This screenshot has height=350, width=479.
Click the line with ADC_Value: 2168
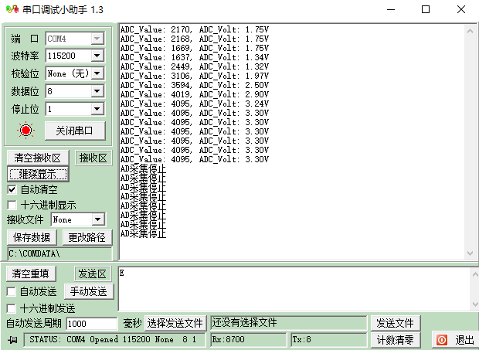click(x=194, y=39)
